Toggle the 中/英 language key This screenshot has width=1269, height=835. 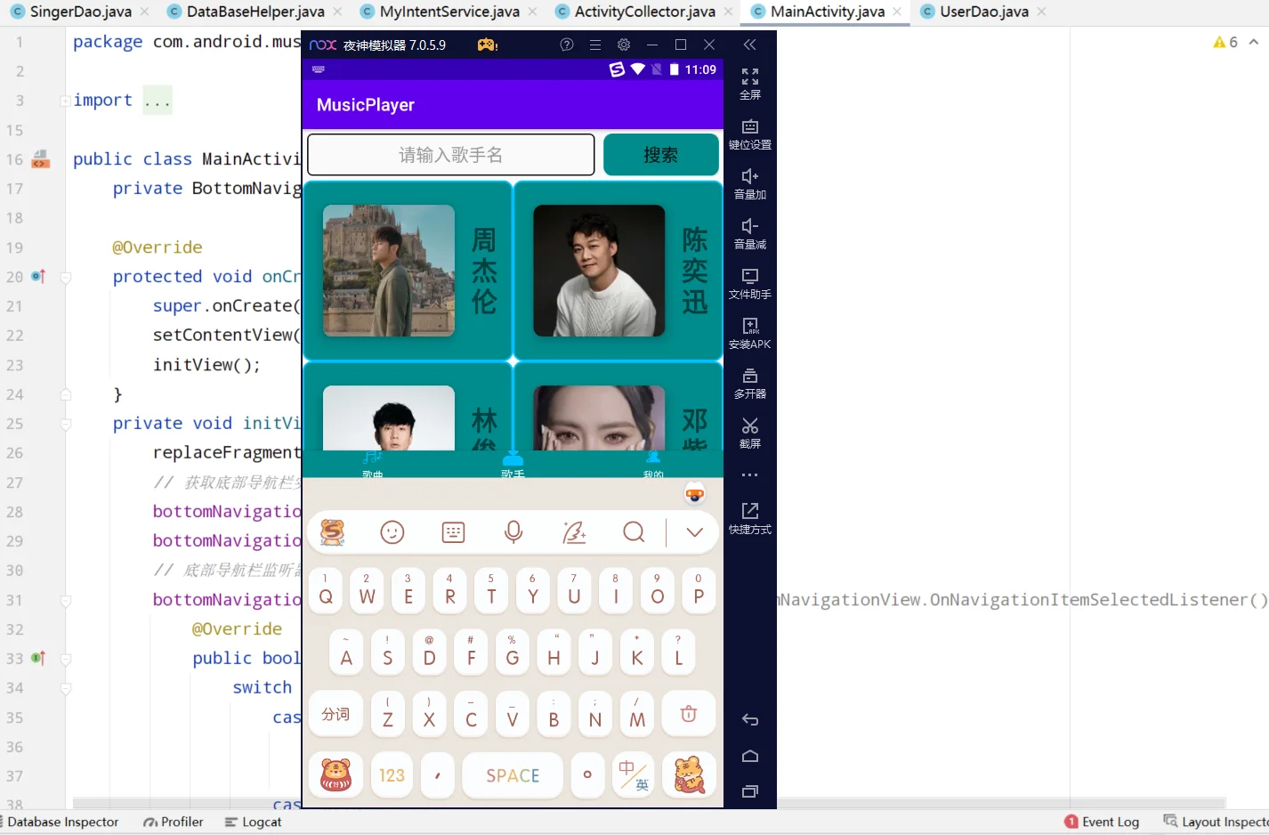tap(634, 775)
